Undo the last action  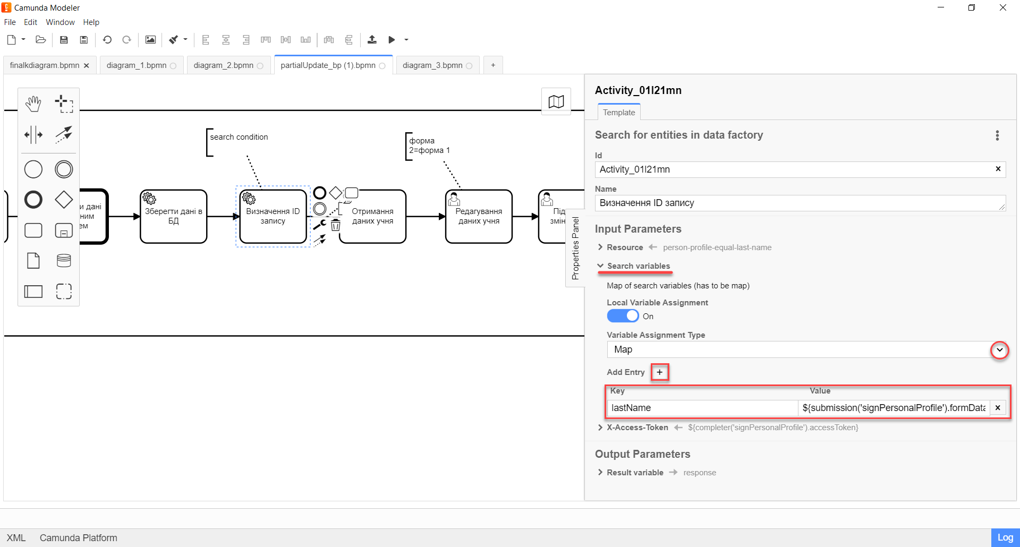(x=107, y=40)
